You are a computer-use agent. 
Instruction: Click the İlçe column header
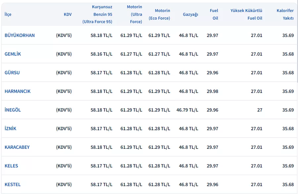pyautogui.click(x=8, y=14)
